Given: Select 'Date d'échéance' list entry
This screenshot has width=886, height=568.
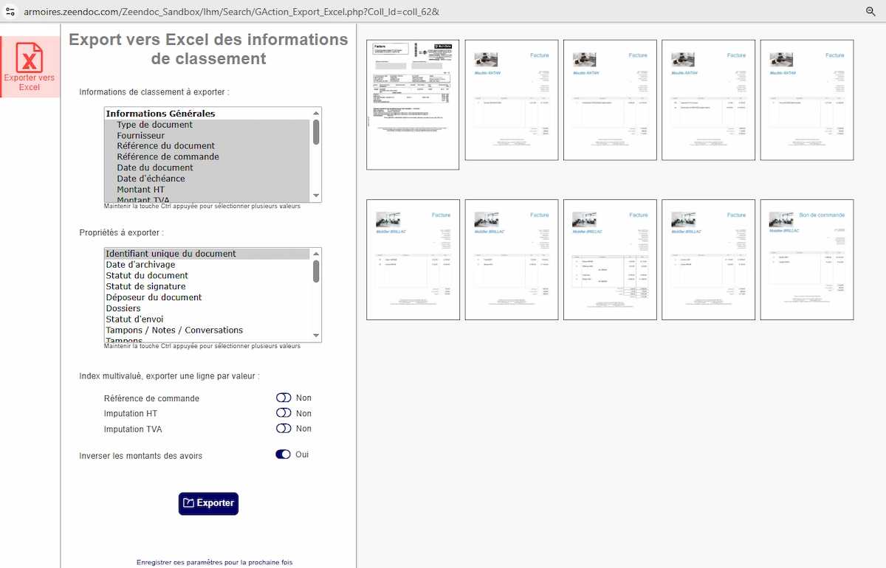Looking at the screenshot, I should pos(208,179).
